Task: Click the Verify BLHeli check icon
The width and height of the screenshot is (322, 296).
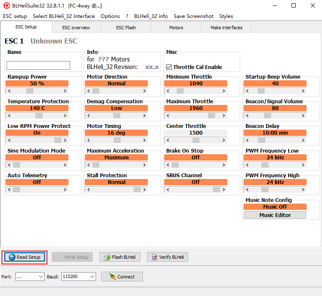Action: pos(155,257)
